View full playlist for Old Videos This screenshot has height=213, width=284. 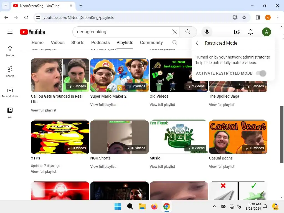click(162, 105)
